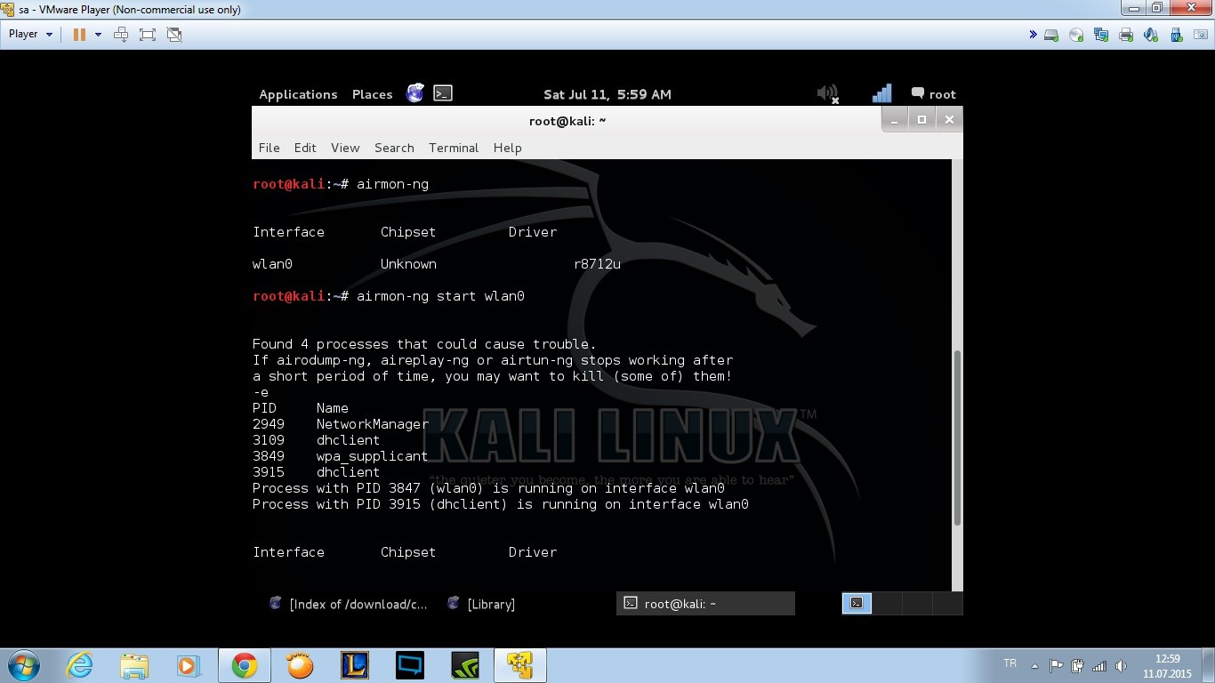Click Send Ctrl+Alt+Del icon in VMware toolbar

click(121, 35)
